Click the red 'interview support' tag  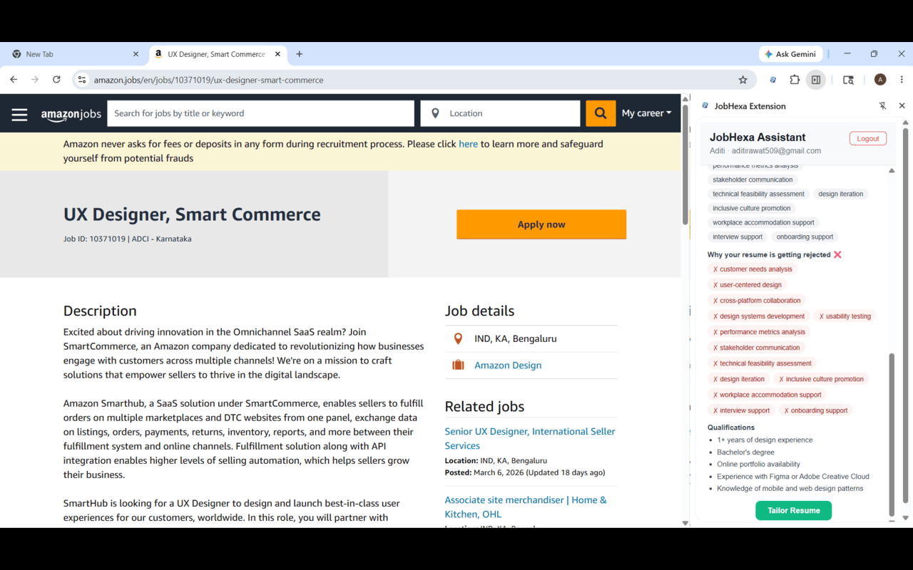741,410
